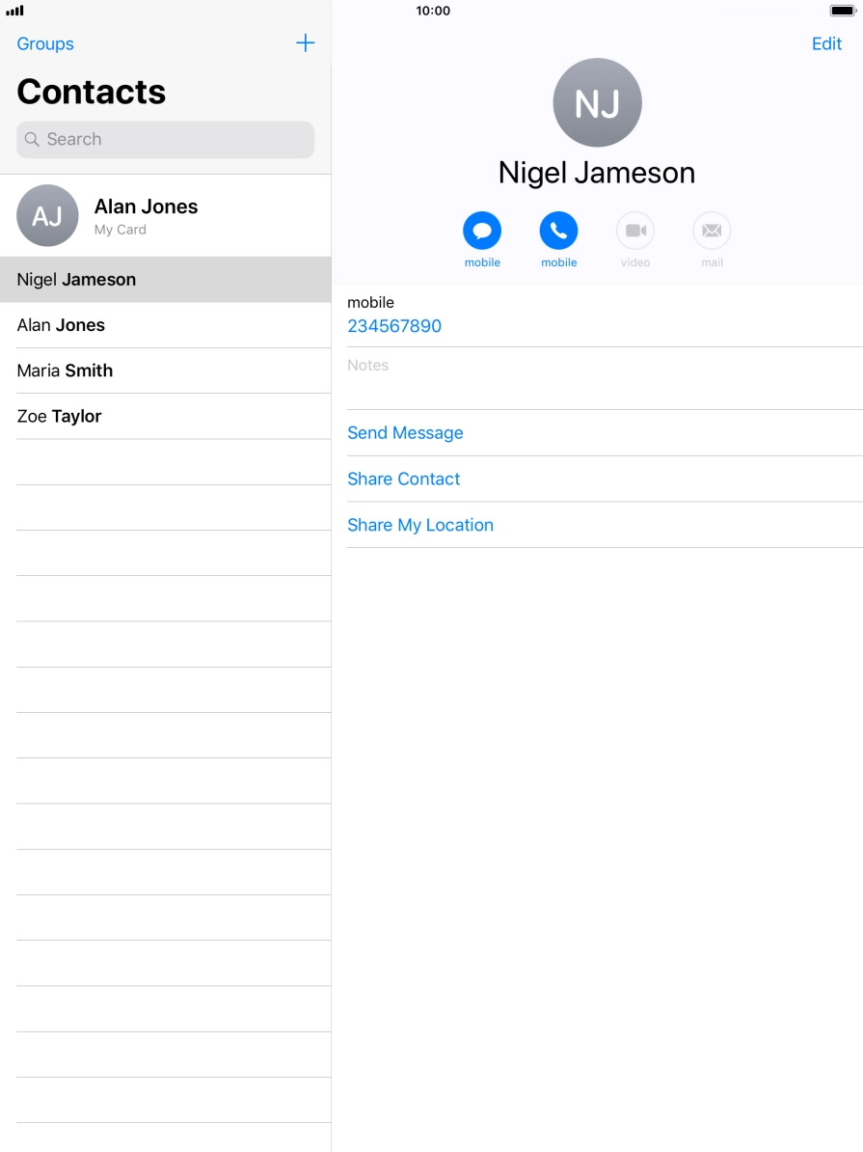Choose Share My Location option

[420, 525]
